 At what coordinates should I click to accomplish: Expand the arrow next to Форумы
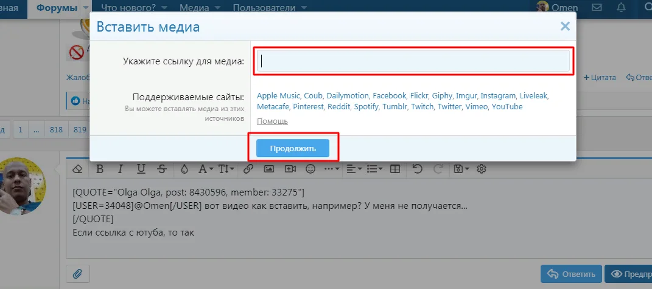86,8
